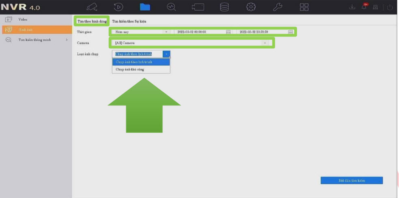399x198 pixels.
Task: Open the download tasks icon
Action: (352, 7)
